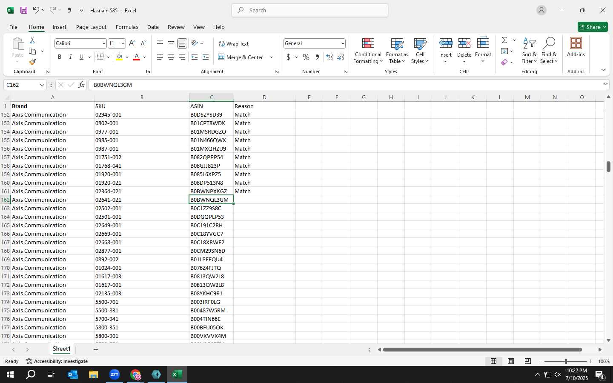The height and width of the screenshot is (383, 613).
Task: Click the Paste clipboard icon
Action: 17,44
